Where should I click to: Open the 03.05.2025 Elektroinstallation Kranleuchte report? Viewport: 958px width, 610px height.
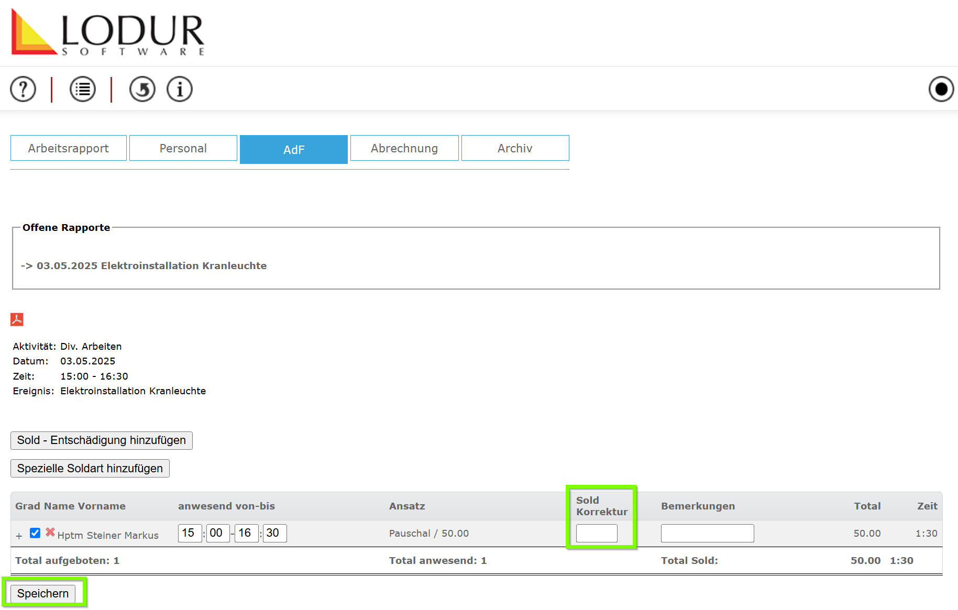tap(151, 266)
